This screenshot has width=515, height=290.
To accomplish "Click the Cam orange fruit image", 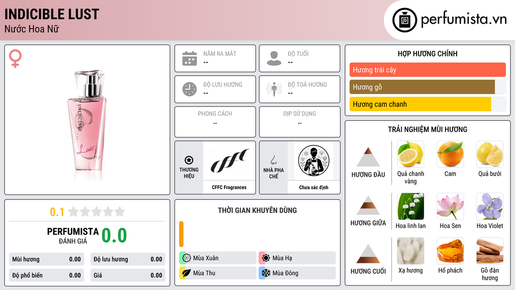I will pyautogui.click(x=450, y=155).
